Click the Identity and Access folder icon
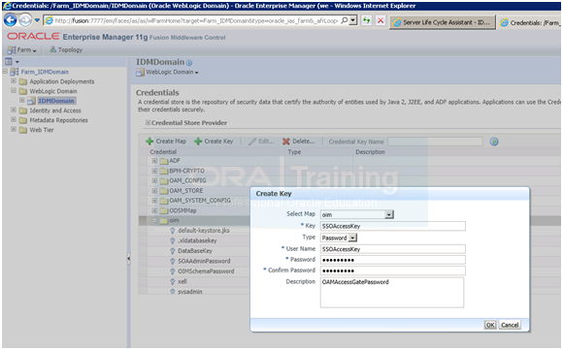Screen dimensions: 563x350 23,111
